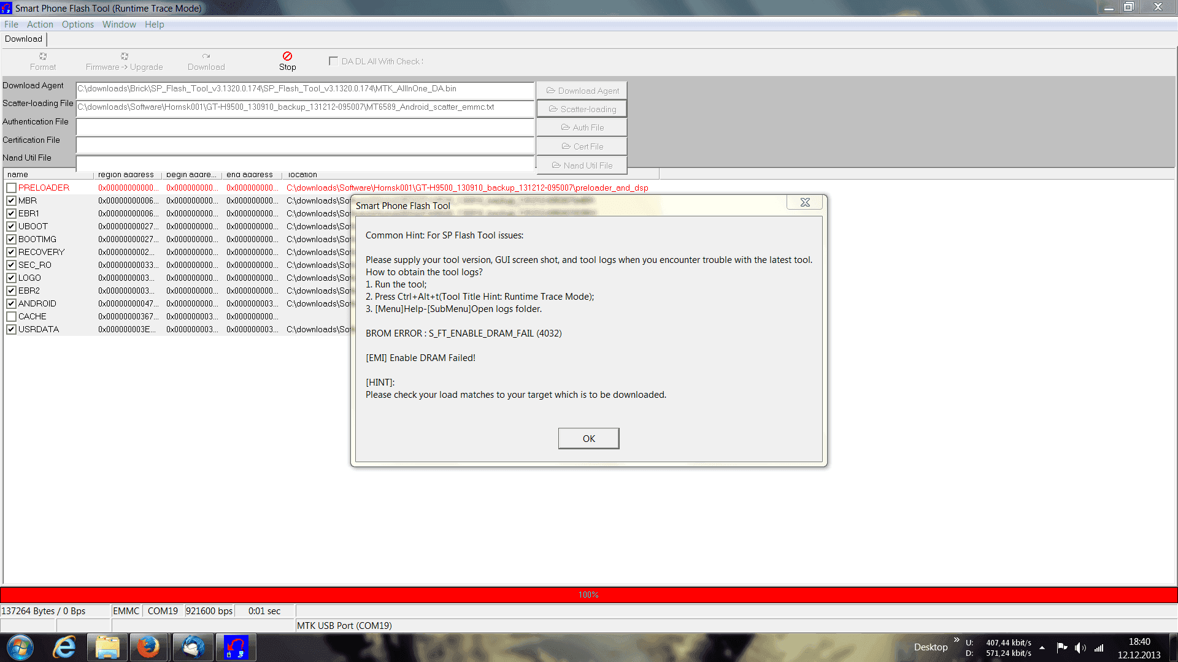Open Internet Explorer from the taskbar
The image size is (1178, 662).
64,647
